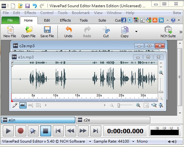184x147 pixels.
Task: Collapse the ribbon with up caret
Action: (x=167, y=20)
